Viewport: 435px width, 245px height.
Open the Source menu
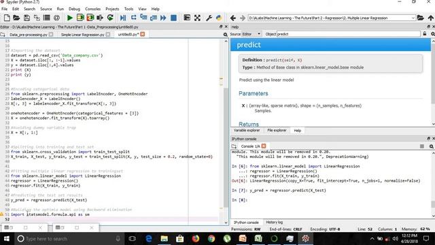click(46, 9)
